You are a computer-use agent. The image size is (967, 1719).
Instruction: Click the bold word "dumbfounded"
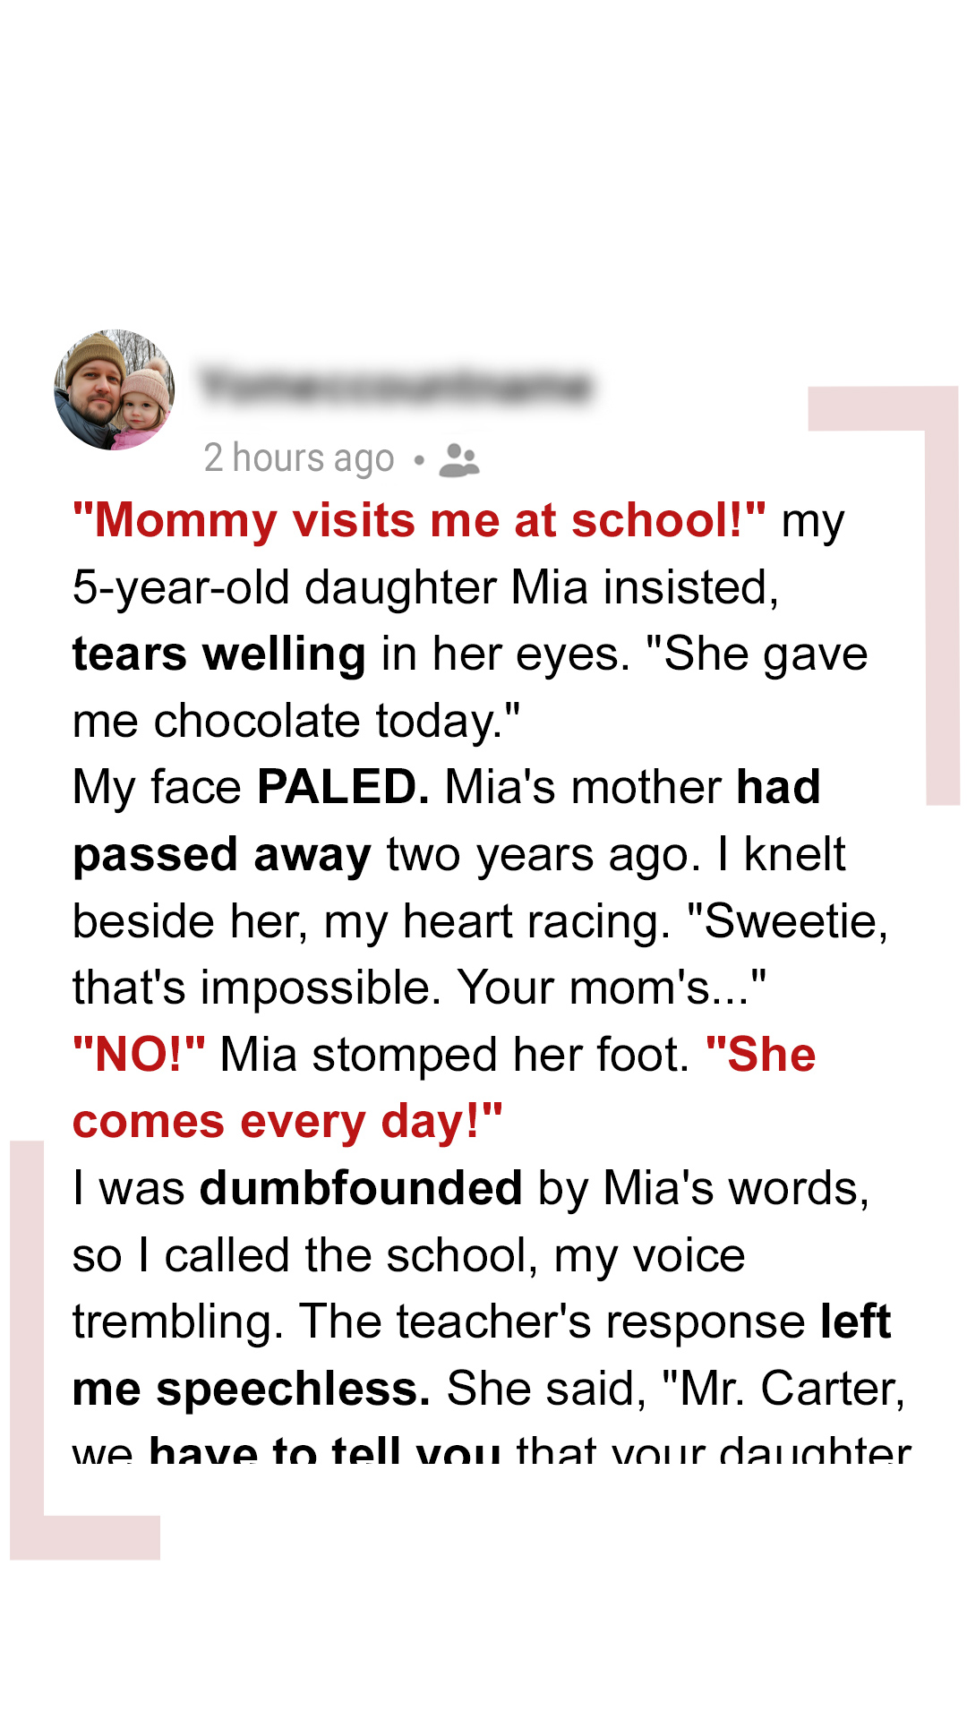click(x=361, y=1188)
